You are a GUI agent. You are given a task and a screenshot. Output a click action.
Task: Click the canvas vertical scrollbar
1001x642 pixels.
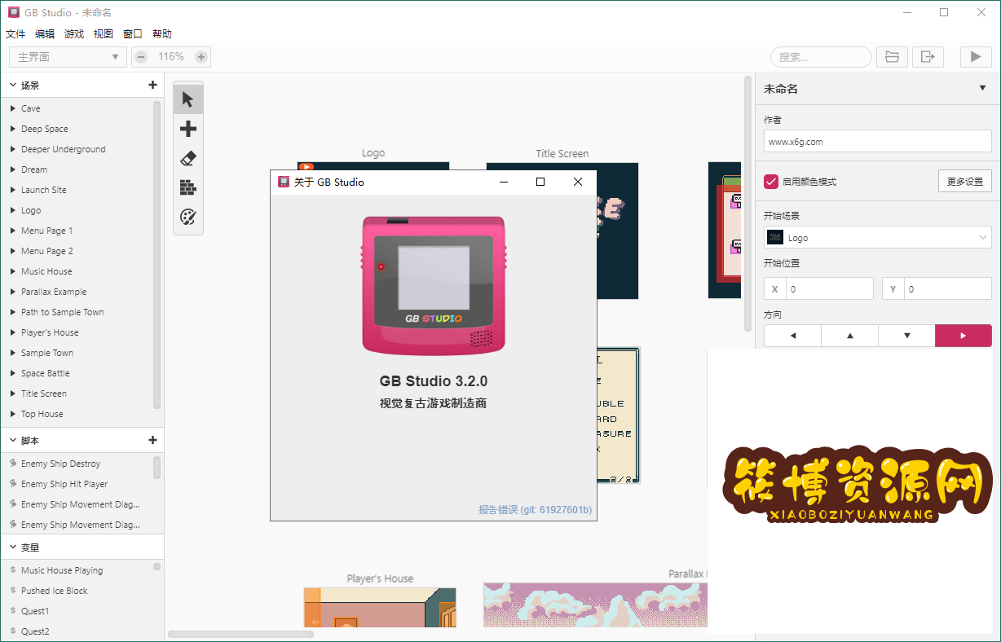tap(748, 204)
